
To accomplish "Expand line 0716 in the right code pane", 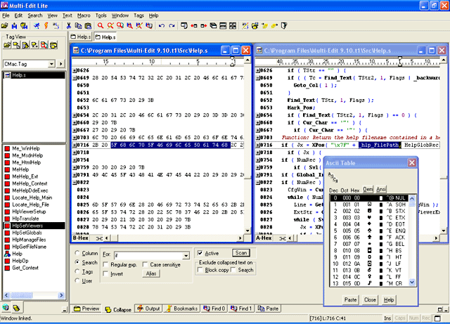I will [258, 145].
